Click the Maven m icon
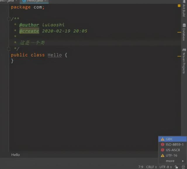187x169 pixels. [x=184, y=50]
